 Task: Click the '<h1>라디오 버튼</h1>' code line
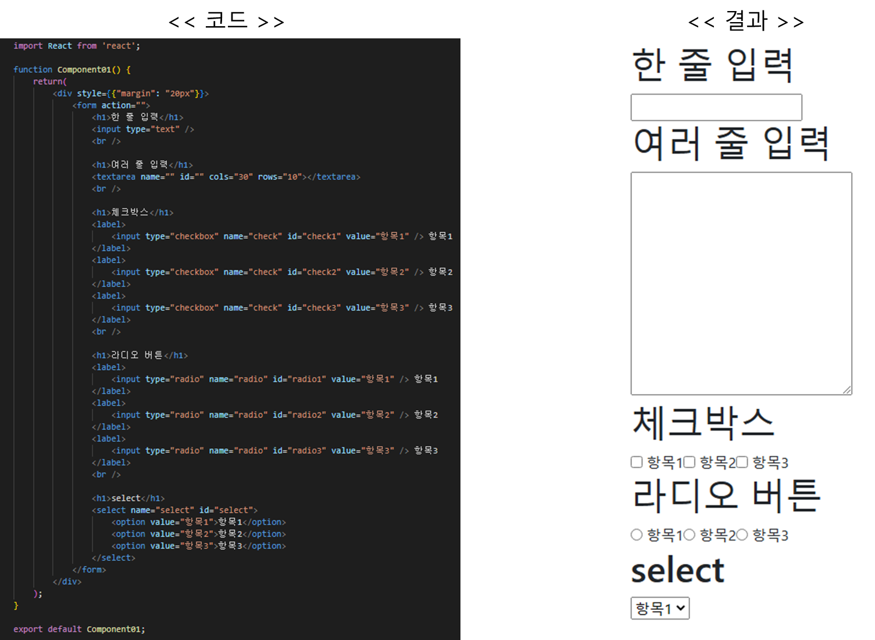click(x=140, y=355)
